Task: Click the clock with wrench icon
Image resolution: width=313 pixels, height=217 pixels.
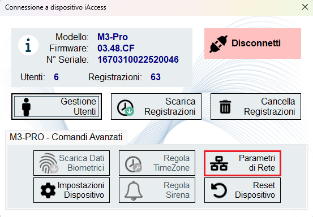Action: coord(134,164)
